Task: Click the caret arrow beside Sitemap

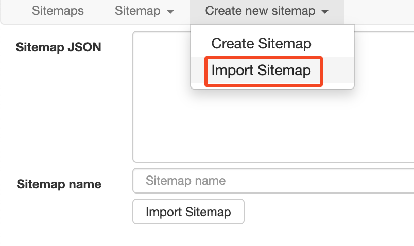Action: pyautogui.click(x=171, y=12)
